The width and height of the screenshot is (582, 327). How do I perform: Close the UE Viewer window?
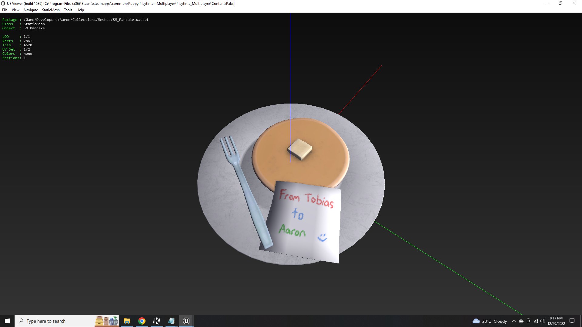coord(574,3)
